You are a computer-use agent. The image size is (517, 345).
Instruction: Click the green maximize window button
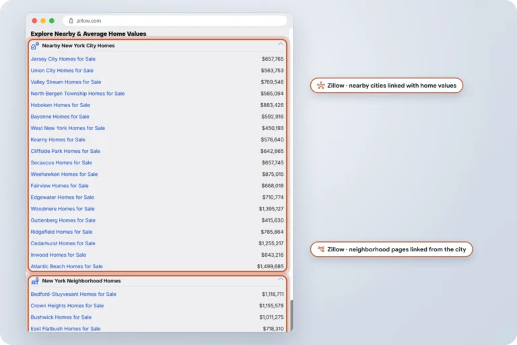point(52,21)
